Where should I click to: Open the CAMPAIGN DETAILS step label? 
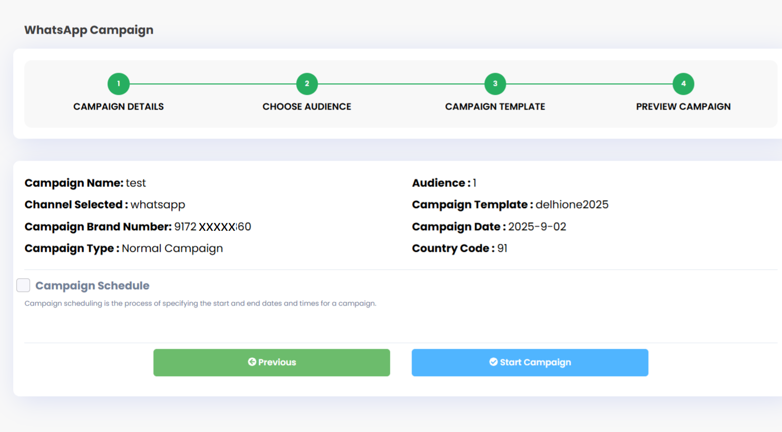click(119, 106)
